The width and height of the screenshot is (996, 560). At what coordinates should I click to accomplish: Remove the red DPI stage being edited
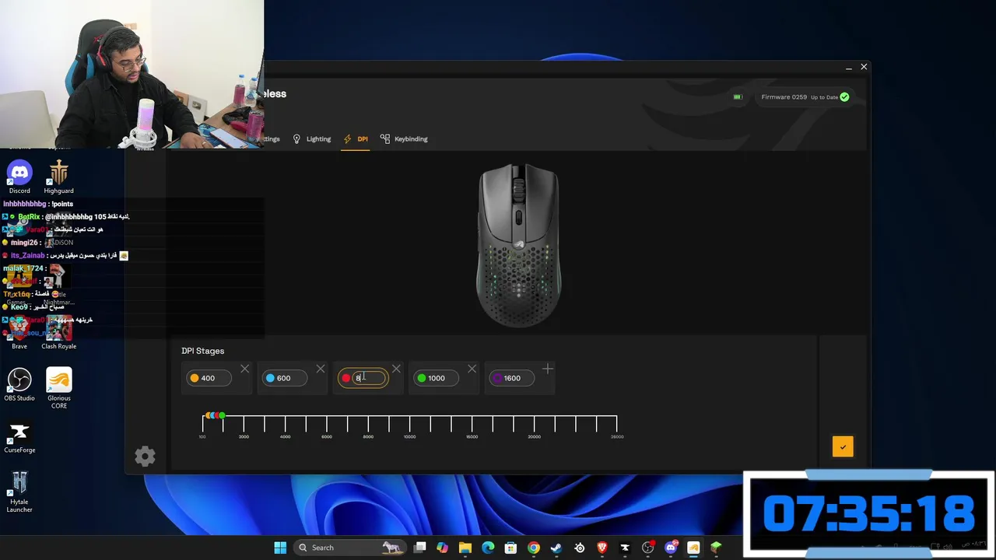pos(396,369)
